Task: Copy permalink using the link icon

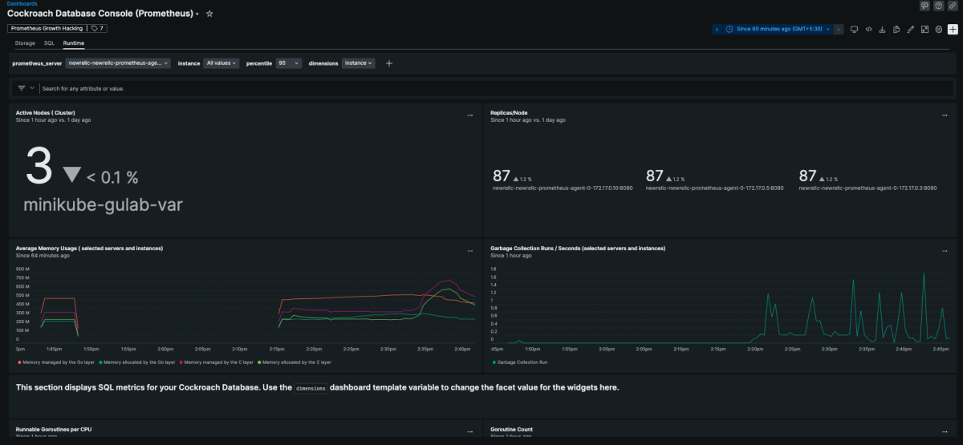Action: tap(953, 5)
